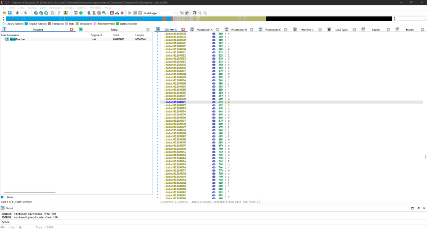This screenshot has height=229, width=427.
Task: Open the Strings tab
Action: click(x=114, y=30)
